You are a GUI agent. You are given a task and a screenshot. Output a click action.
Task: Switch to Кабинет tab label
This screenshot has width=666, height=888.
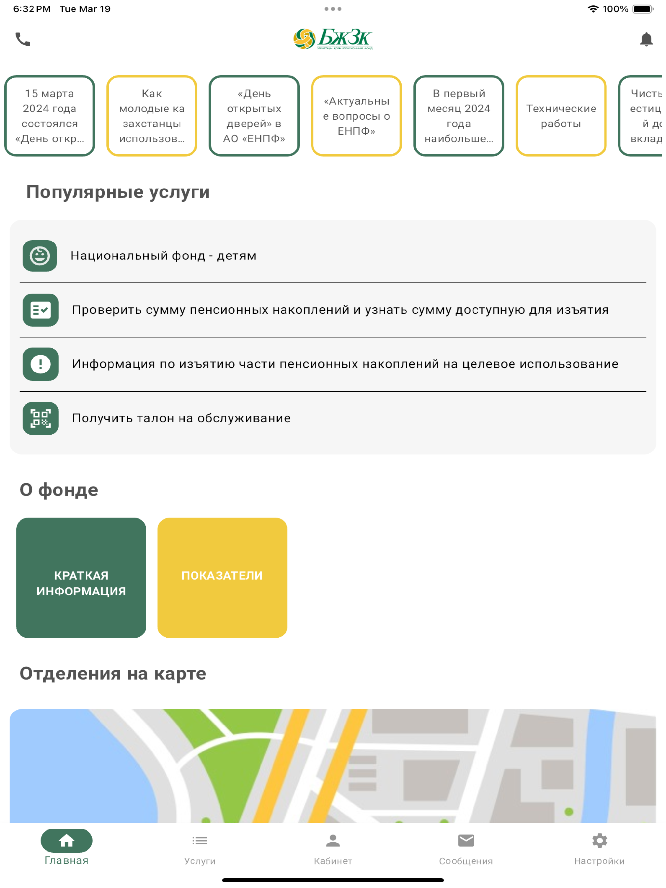point(333,861)
